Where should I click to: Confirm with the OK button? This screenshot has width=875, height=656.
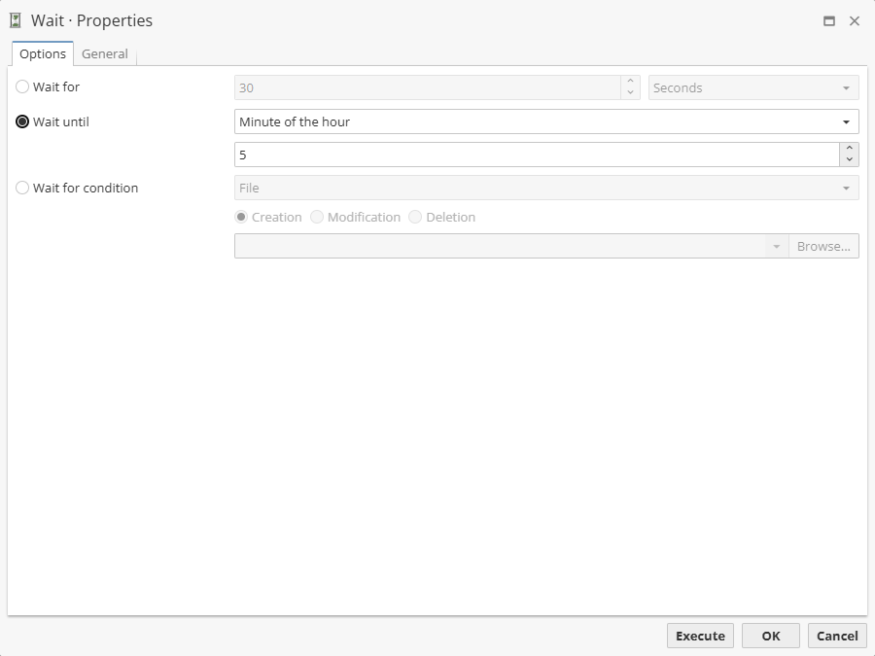(x=770, y=636)
